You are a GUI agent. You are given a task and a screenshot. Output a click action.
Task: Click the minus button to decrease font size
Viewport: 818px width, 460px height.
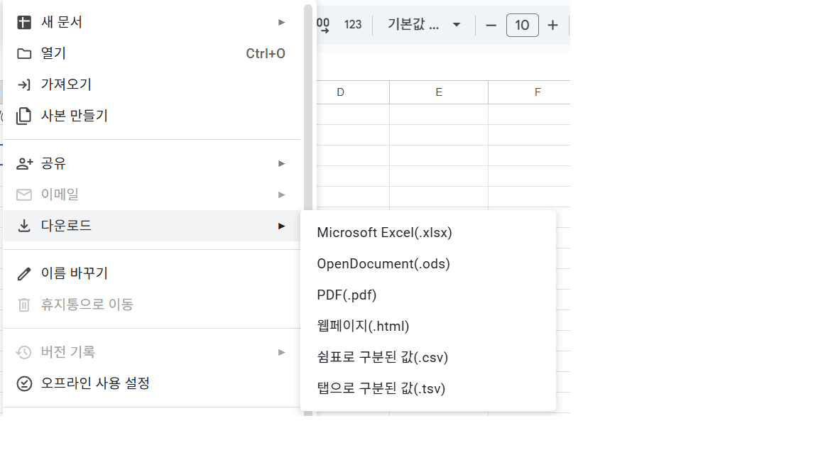[x=491, y=24]
